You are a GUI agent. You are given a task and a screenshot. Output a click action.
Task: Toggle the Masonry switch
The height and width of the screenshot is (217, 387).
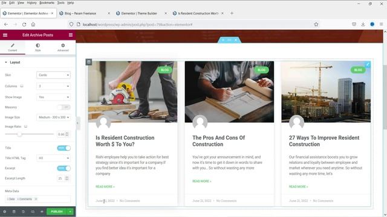(63, 107)
